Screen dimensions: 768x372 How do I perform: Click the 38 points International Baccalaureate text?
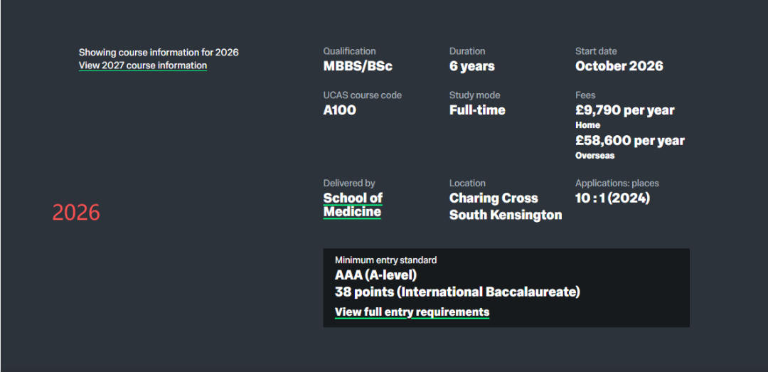[x=457, y=292]
